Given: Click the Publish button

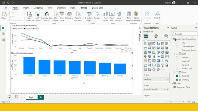Looking at the screenshot, I should pos(157,15).
